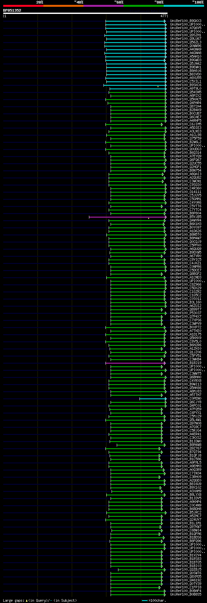Click the UniRef100_Q9Z767 entry
The width and height of the screenshot is (207, 603).
coord(186,449)
